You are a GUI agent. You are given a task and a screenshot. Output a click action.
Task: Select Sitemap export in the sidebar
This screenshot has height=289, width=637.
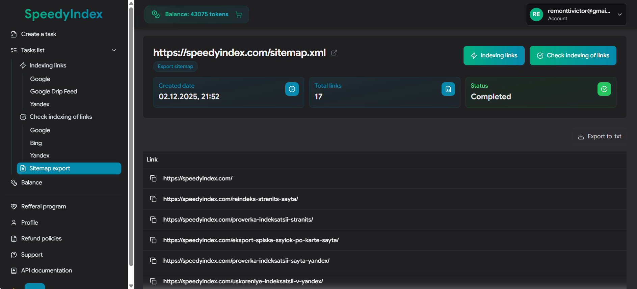69,168
